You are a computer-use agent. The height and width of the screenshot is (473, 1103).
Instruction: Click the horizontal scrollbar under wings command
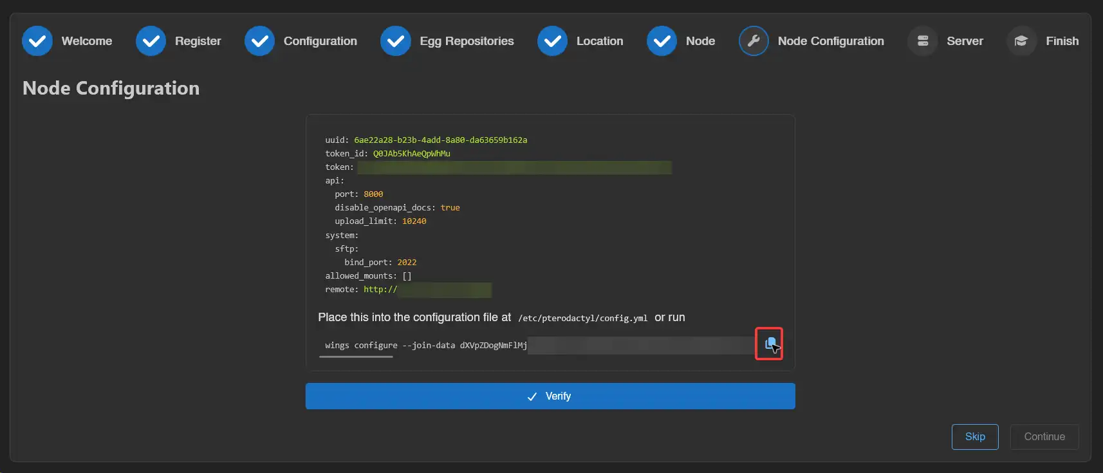(356, 357)
